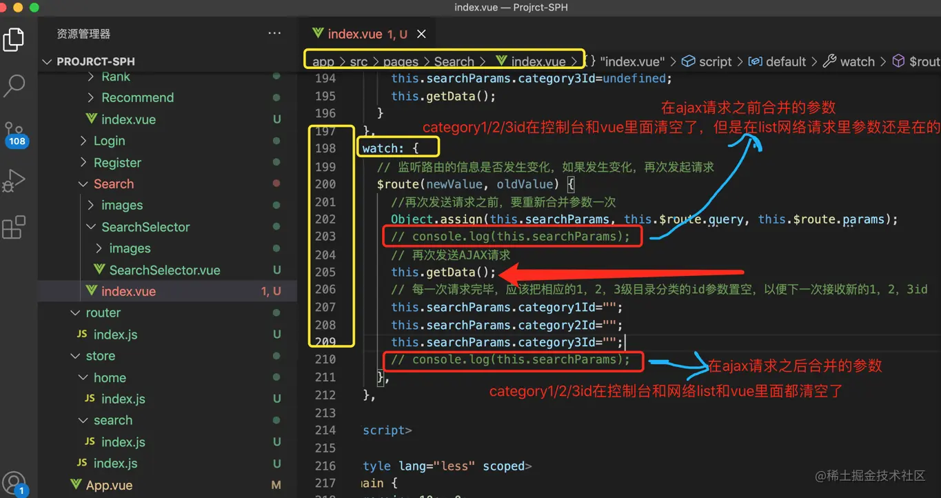This screenshot has height=498, width=941.
Task: Collapse the home folder in store
Action: pos(83,378)
